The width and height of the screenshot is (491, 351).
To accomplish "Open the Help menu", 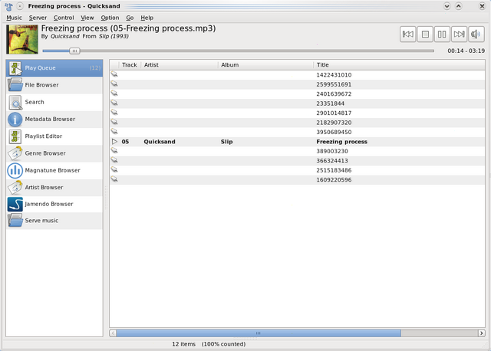I will click(x=147, y=18).
